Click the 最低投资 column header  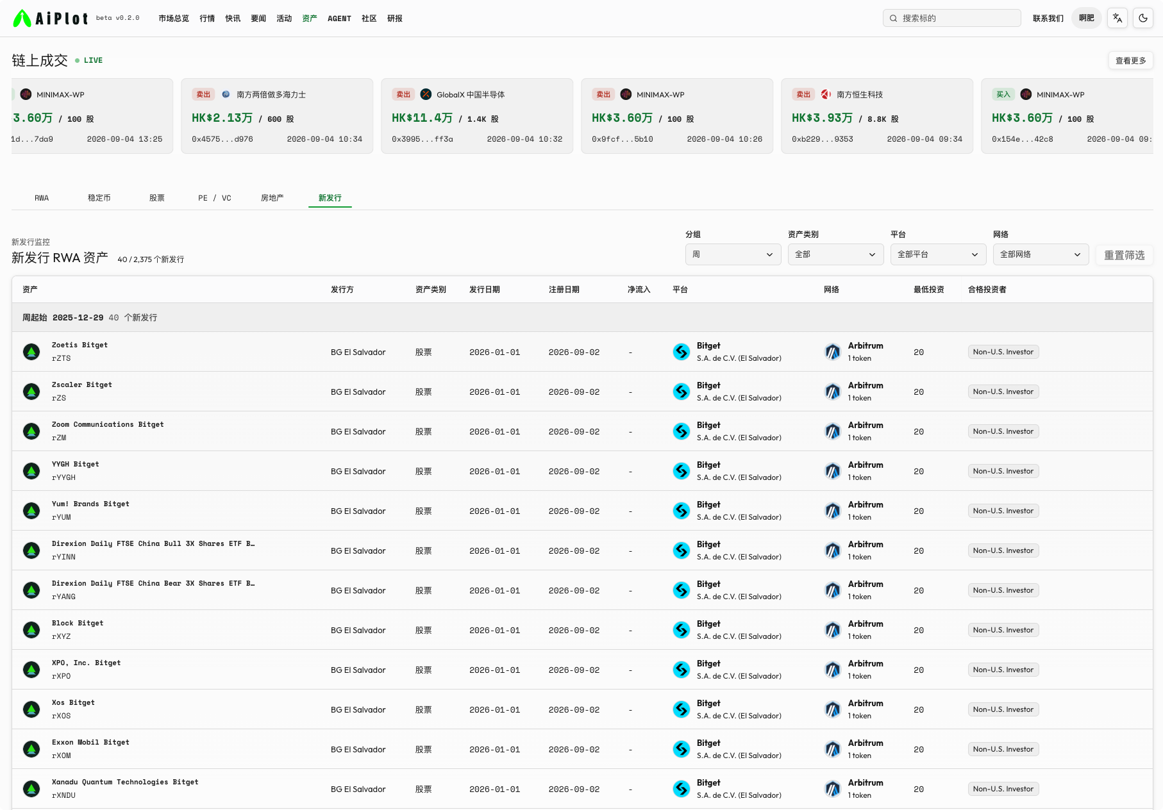pos(929,290)
